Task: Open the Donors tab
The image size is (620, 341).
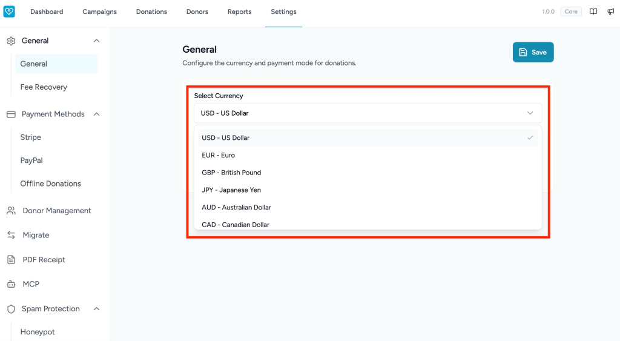Action: point(197,12)
